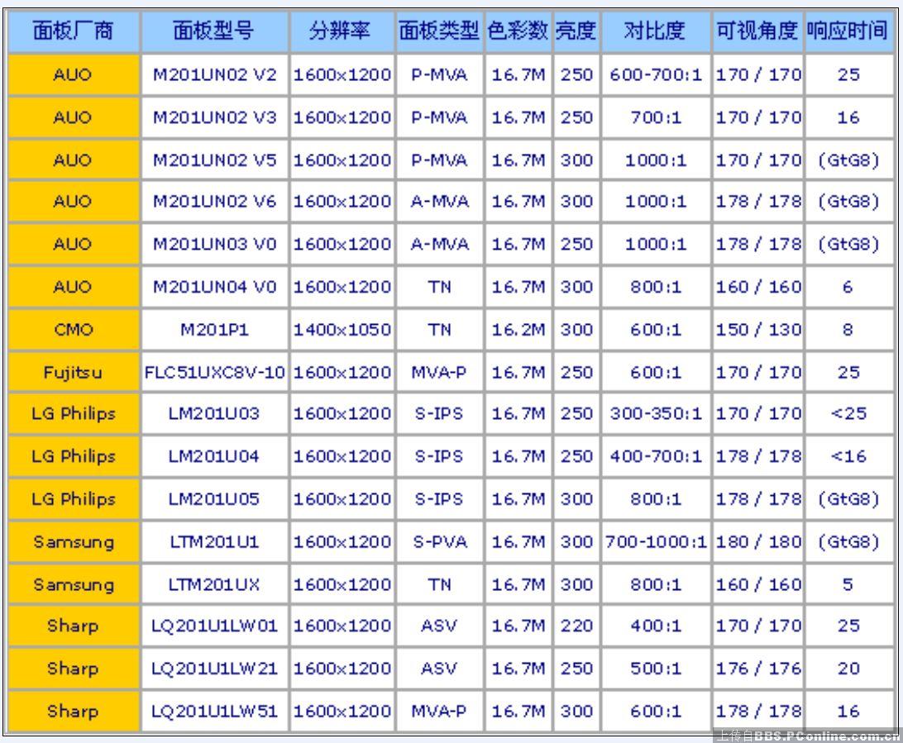Select the 可视角度 header cell
The height and width of the screenshot is (743, 903).
click(x=758, y=31)
